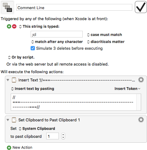Click the green plus New Action icon
Screen dimensions: 147x150
[9, 148]
